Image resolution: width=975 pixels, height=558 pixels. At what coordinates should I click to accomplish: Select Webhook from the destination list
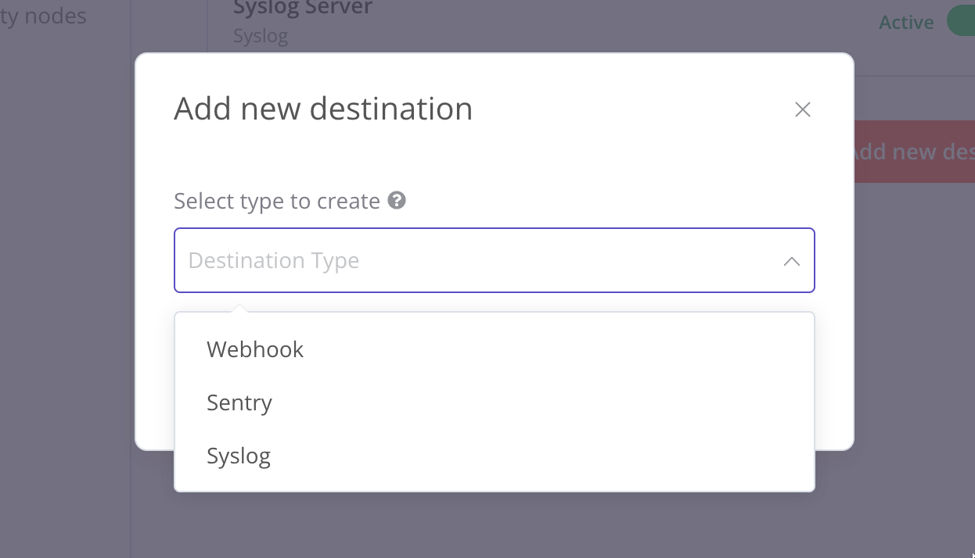pos(255,349)
